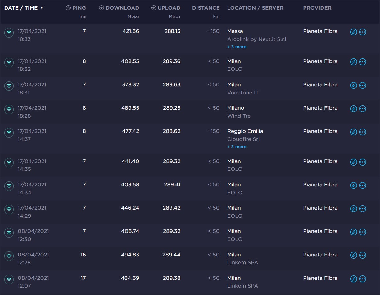Click share link icon for Reggio Emilia result
The image size is (380, 295).
(x=353, y=132)
